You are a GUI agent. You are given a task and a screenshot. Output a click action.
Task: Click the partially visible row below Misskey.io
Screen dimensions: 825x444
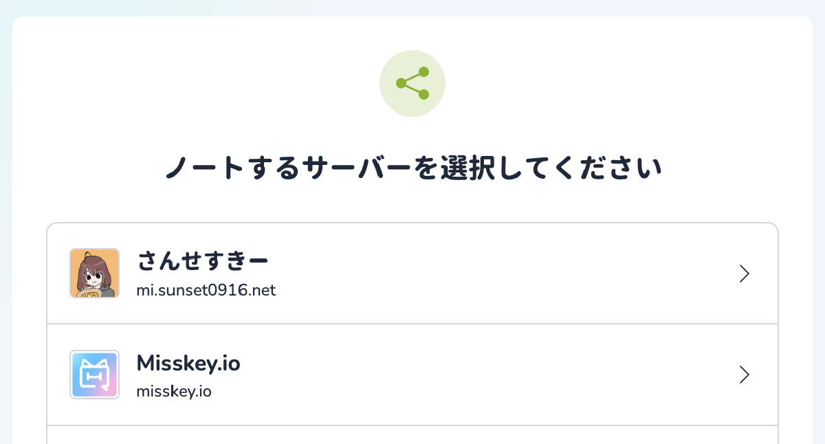point(412,435)
